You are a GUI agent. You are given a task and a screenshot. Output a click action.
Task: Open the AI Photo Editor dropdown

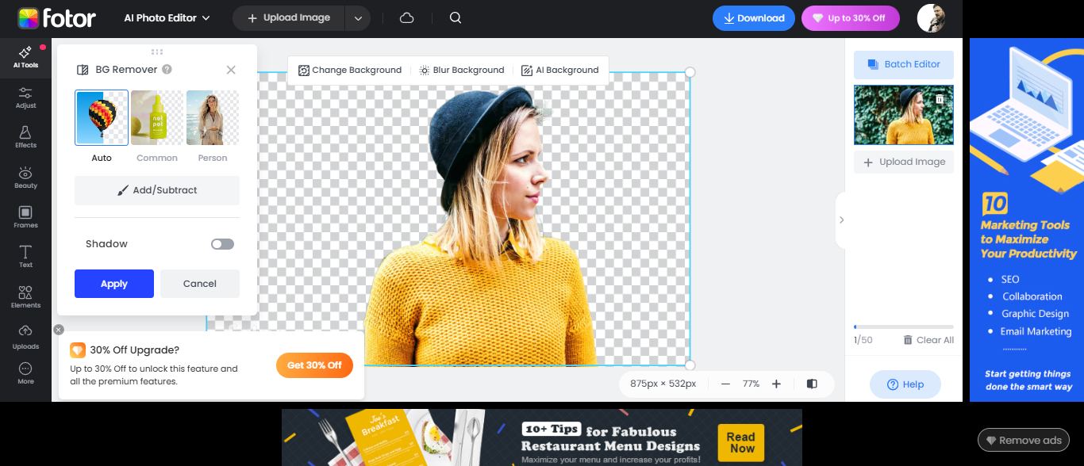pos(167,17)
